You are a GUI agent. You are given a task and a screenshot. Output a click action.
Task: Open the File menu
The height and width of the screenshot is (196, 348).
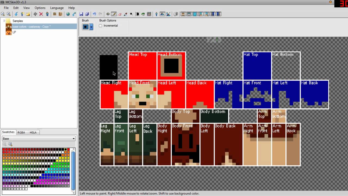click(6, 8)
